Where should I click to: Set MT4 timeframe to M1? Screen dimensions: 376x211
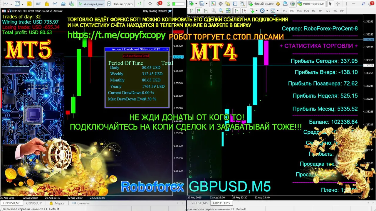click(285, 11)
